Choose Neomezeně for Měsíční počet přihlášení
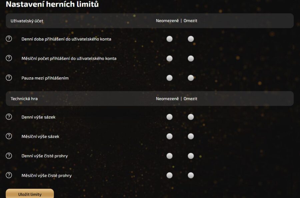 (x=169, y=59)
